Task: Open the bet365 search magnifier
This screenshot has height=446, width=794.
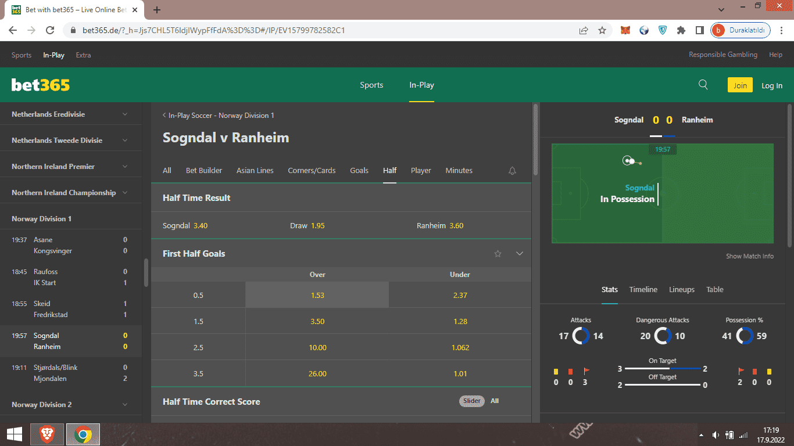Action: point(703,85)
